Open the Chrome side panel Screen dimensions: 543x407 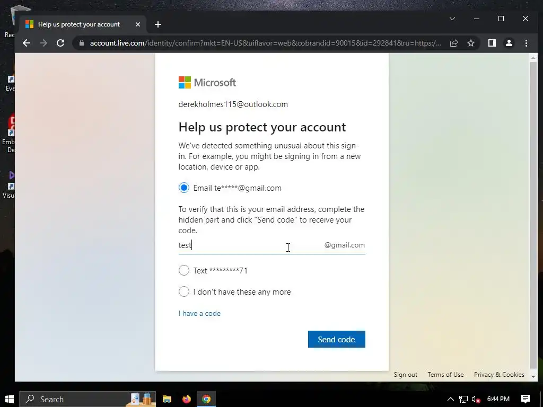pyautogui.click(x=492, y=43)
